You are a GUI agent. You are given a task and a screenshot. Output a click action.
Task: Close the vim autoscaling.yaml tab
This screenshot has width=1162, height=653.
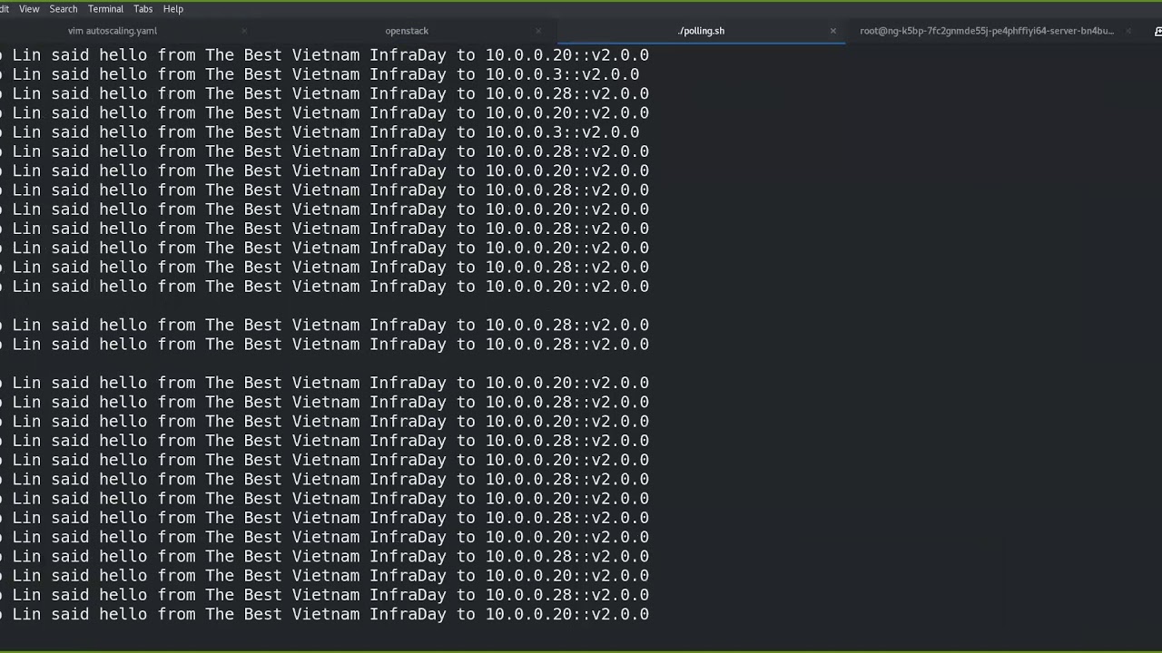pyautogui.click(x=243, y=31)
